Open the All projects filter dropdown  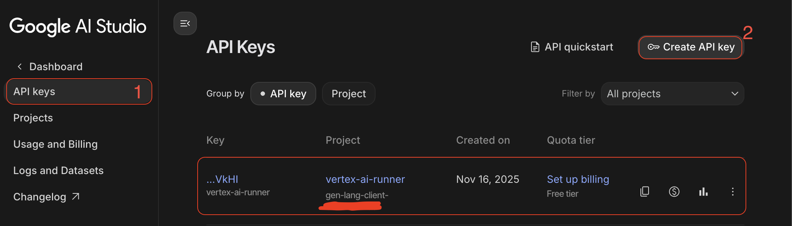pos(672,94)
